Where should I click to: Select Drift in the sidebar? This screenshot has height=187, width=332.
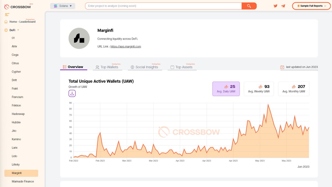tap(14, 80)
